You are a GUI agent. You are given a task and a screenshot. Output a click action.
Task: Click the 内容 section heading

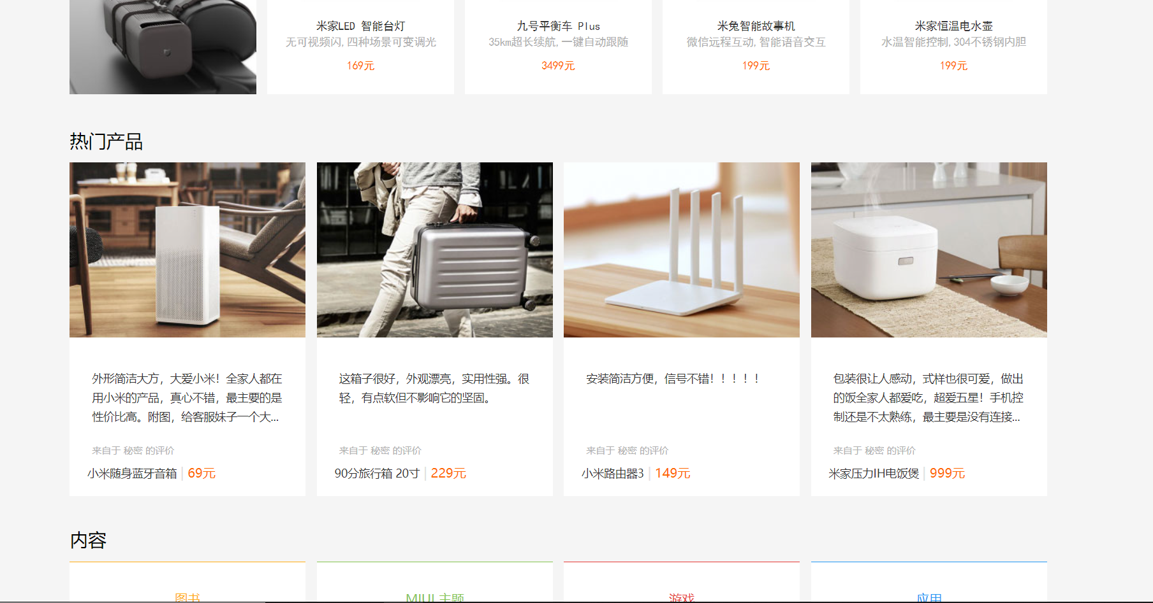(88, 540)
